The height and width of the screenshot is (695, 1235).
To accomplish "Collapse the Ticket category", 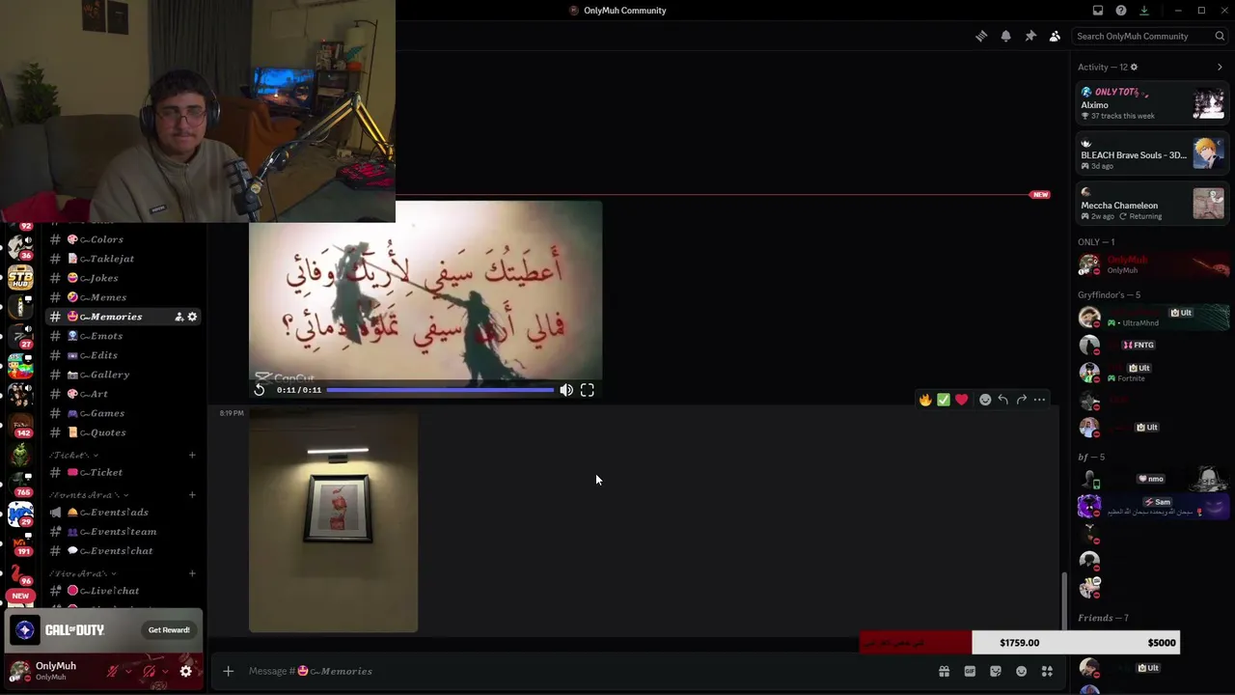I will pos(74,455).
